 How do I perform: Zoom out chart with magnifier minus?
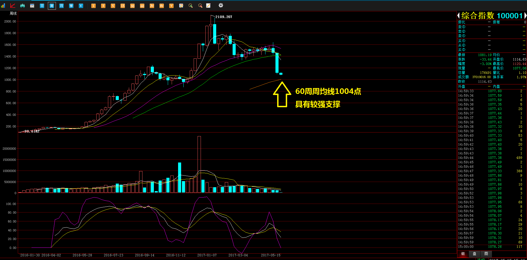200,6
